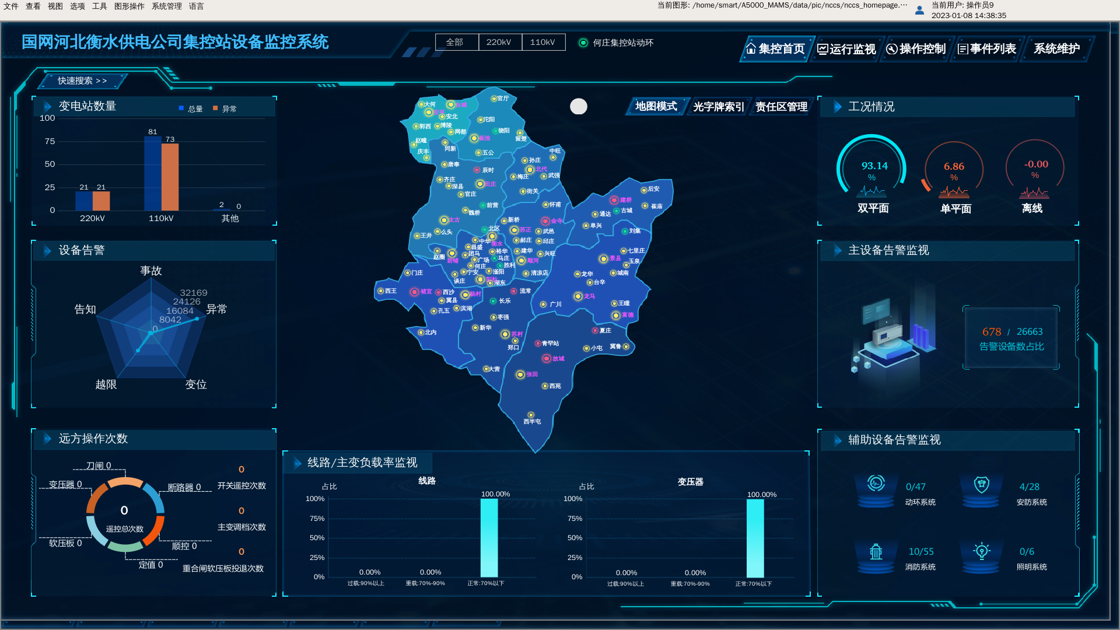Switch to the 运行监视 tab

click(846, 49)
